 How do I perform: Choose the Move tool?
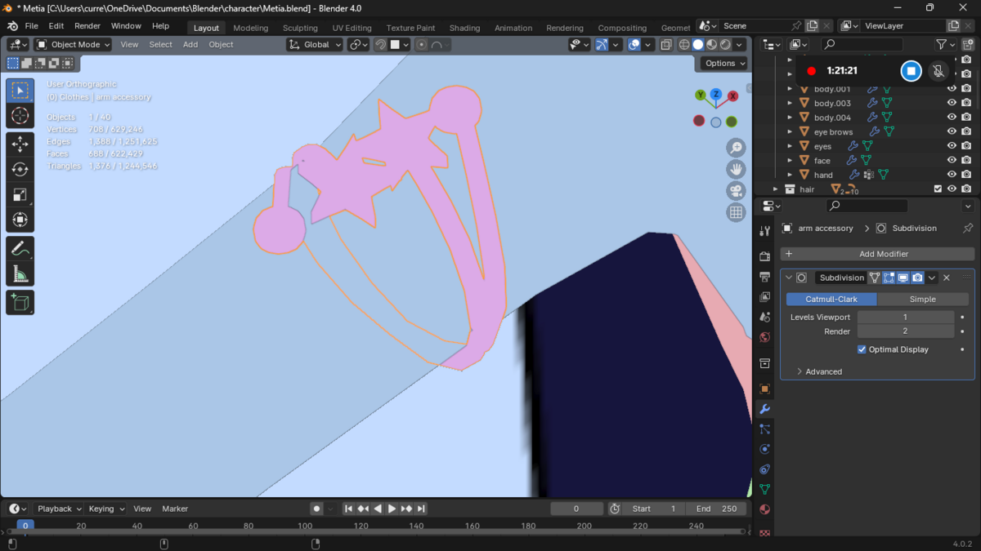[x=20, y=144]
